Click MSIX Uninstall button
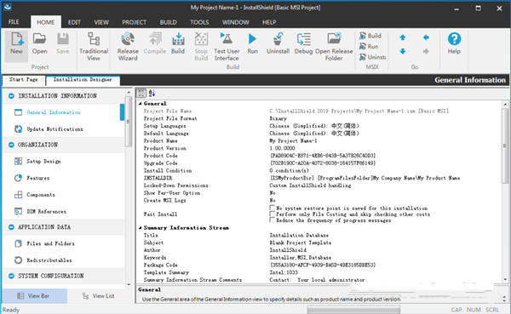 click(x=372, y=57)
